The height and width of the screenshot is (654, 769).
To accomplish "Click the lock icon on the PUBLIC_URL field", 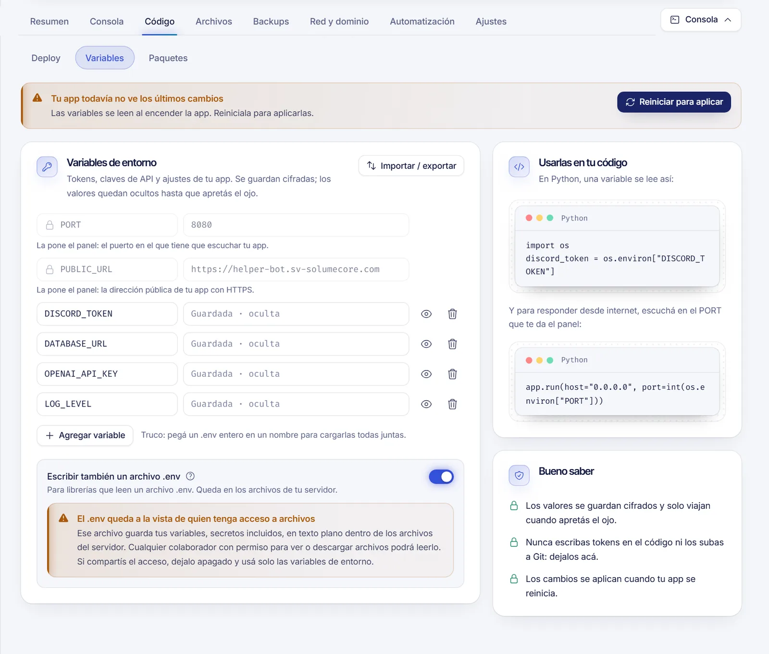I will click(50, 270).
